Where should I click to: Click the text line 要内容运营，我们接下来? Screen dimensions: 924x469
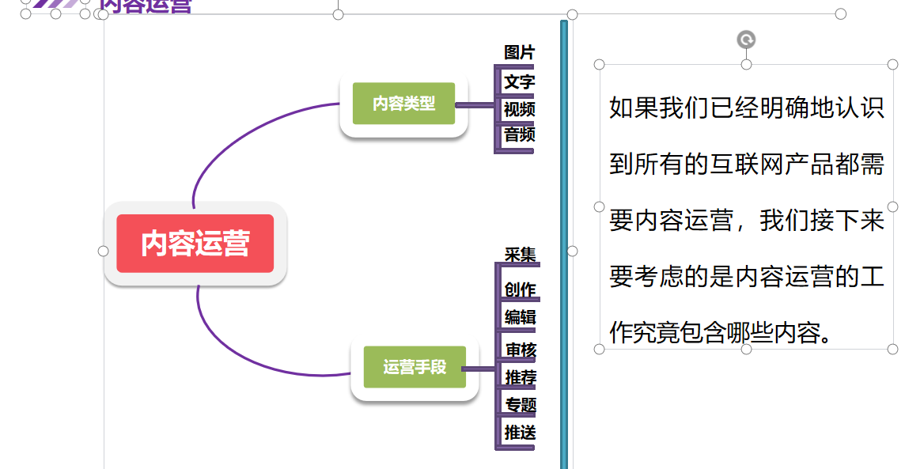747,221
